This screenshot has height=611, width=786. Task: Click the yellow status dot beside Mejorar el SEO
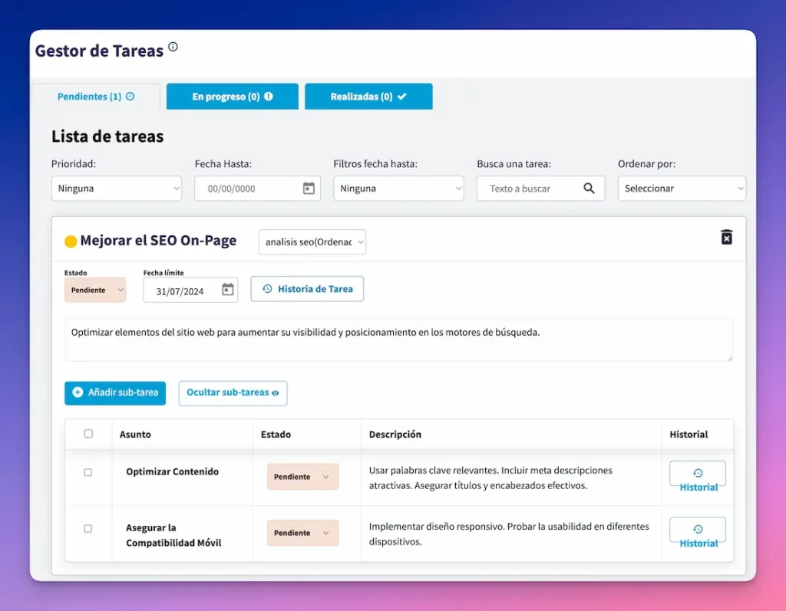tap(71, 240)
